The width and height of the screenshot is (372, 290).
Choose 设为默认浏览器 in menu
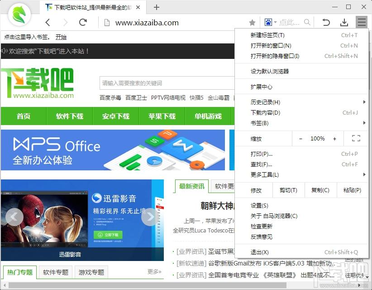[x=301, y=71]
